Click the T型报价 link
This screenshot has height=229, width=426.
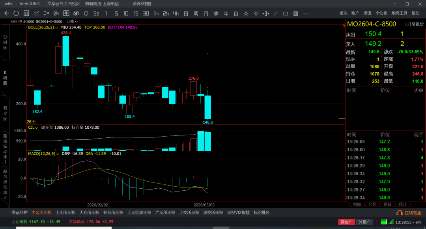(414, 24)
